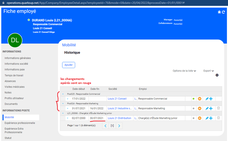Click the browser URL address bar

pyautogui.click(x=96, y=3)
